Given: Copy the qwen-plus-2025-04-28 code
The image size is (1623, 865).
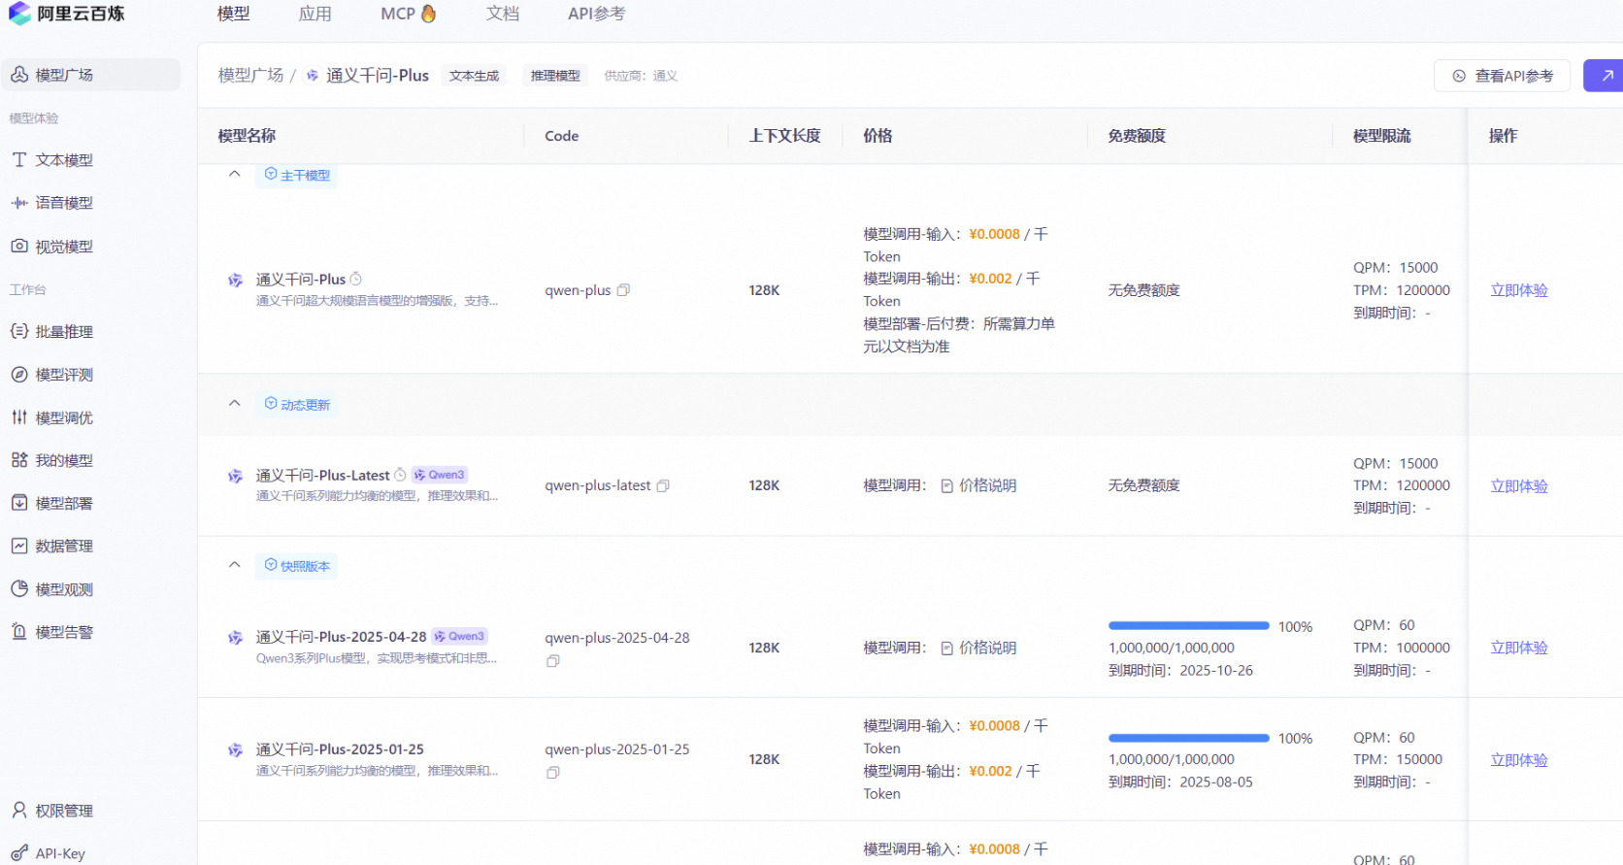Looking at the screenshot, I should pyautogui.click(x=552, y=661).
